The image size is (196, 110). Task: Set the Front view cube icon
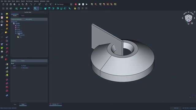click(x=46, y=9)
